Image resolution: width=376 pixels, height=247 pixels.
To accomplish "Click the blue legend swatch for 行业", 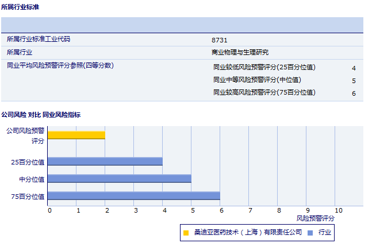I will click(310, 233).
